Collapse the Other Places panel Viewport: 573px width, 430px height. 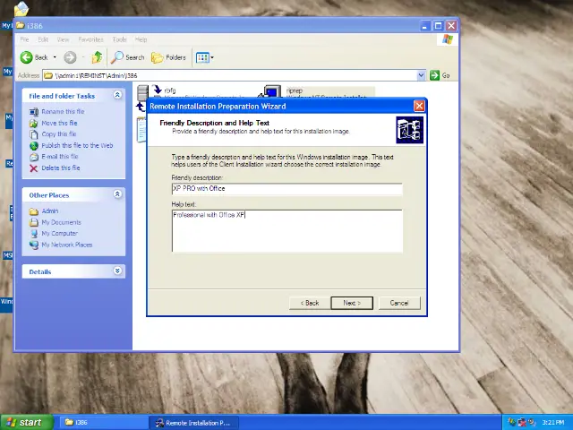point(117,194)
